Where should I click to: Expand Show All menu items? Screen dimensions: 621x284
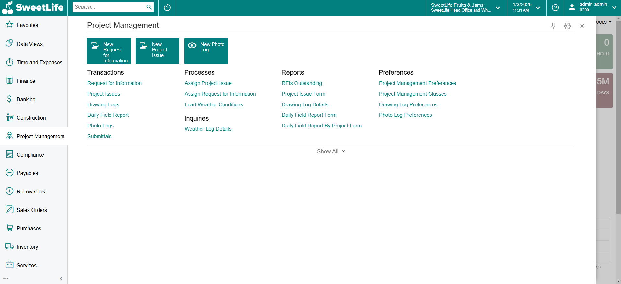[331, 151]
